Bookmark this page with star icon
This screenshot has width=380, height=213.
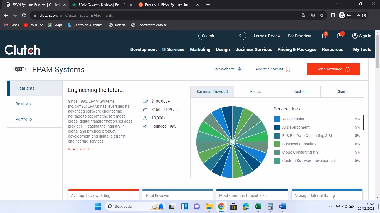click(322, 15)
